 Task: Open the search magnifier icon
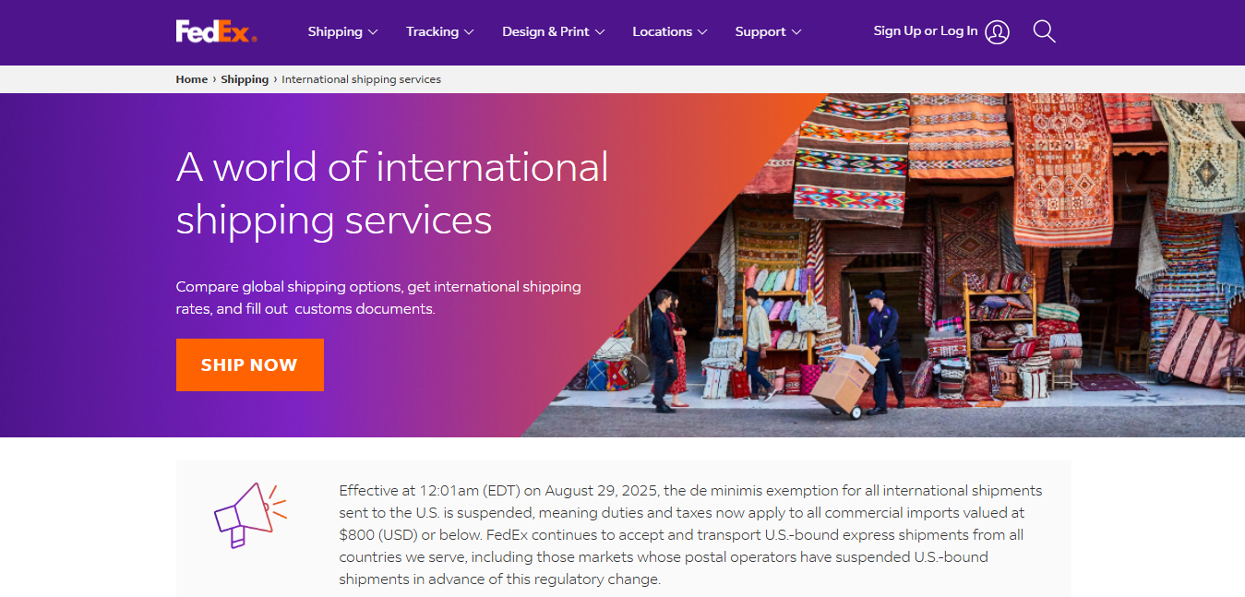coord(1043,30)
